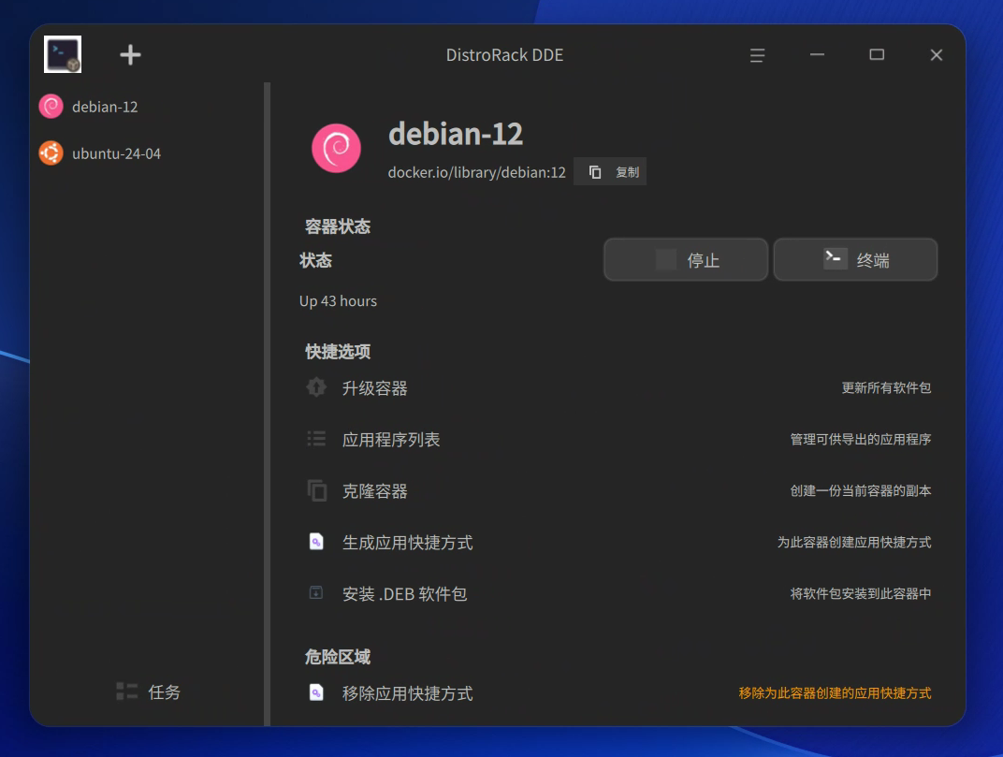Click the orange 移除为此容器创建的应用快捷方式 text
Image resolution: width=1003 pixels, height=757 pixels.
click(835, 693)
